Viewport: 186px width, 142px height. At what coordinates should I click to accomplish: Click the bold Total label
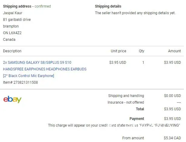[140, 109]
